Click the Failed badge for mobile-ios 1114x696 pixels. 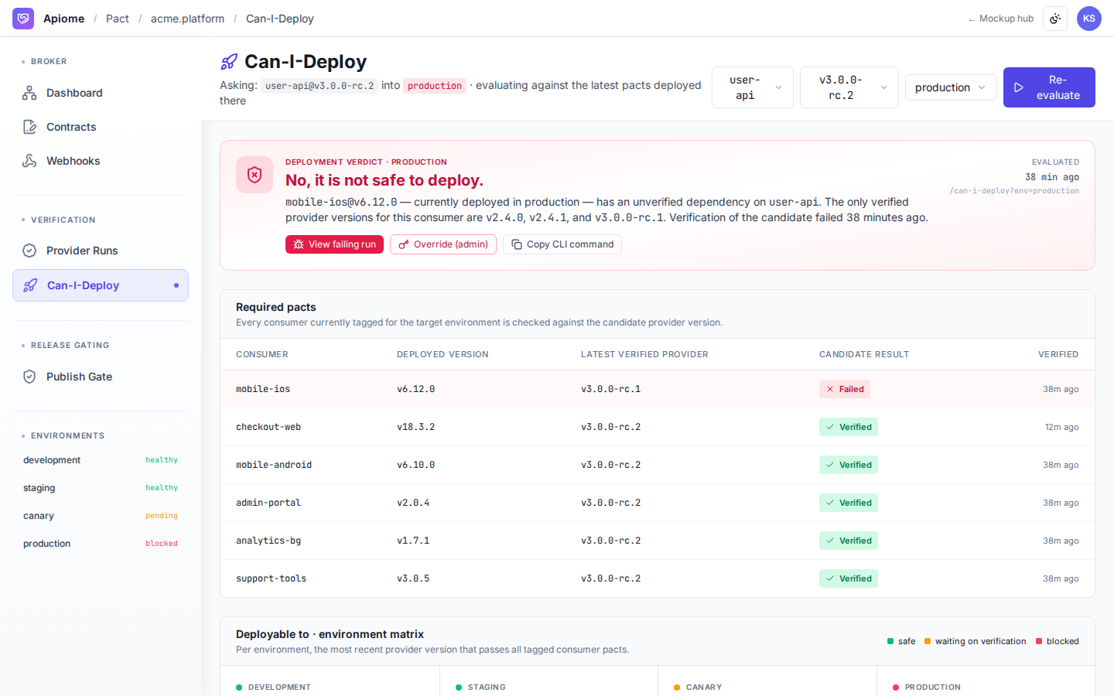tap(845, 389)
